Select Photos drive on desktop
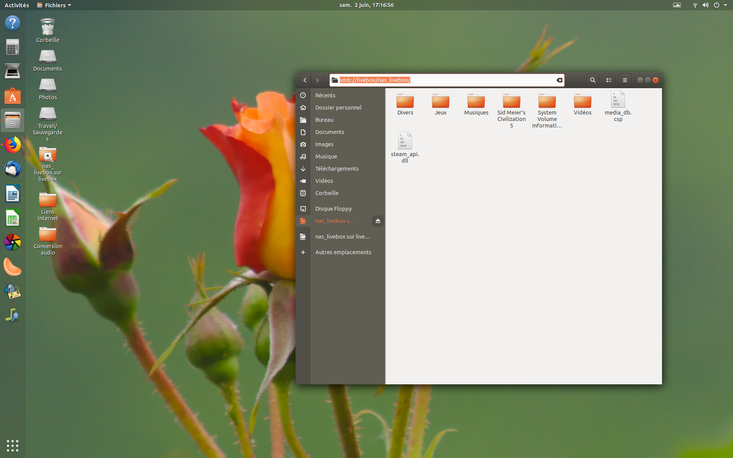The width and height of the screenshot is (733, 458). [48, 89]
